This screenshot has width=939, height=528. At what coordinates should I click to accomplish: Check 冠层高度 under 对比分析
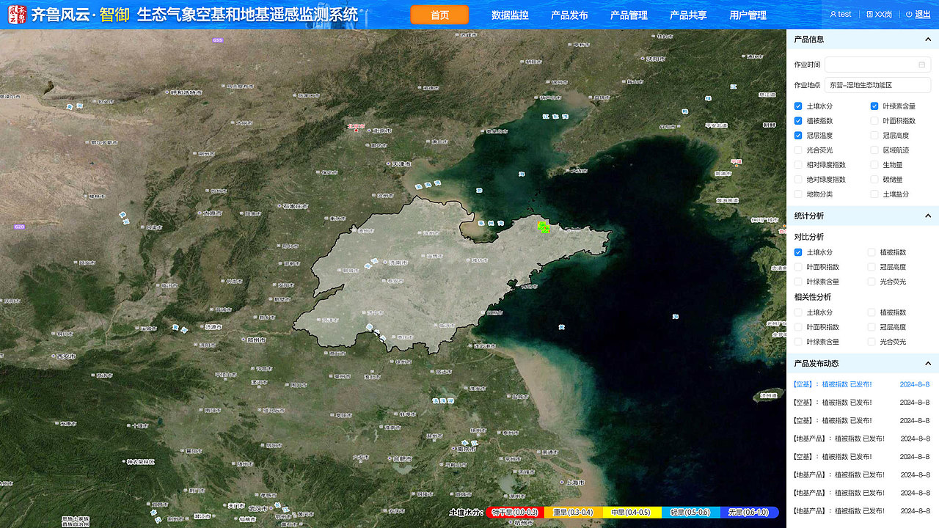pos(872,267)
